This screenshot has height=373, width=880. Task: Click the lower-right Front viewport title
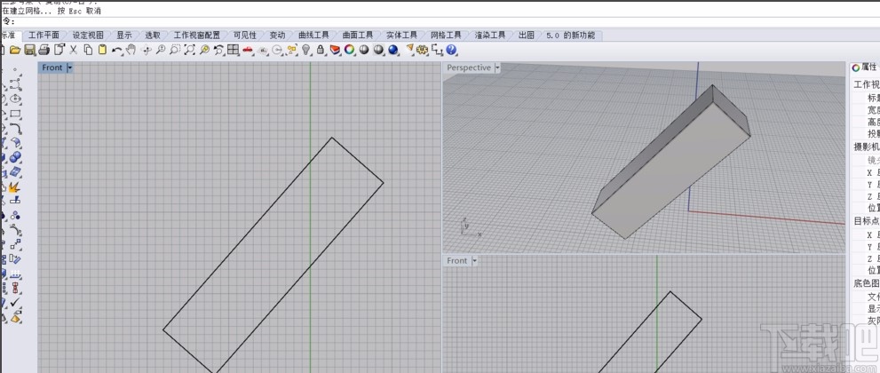[457, 261]
